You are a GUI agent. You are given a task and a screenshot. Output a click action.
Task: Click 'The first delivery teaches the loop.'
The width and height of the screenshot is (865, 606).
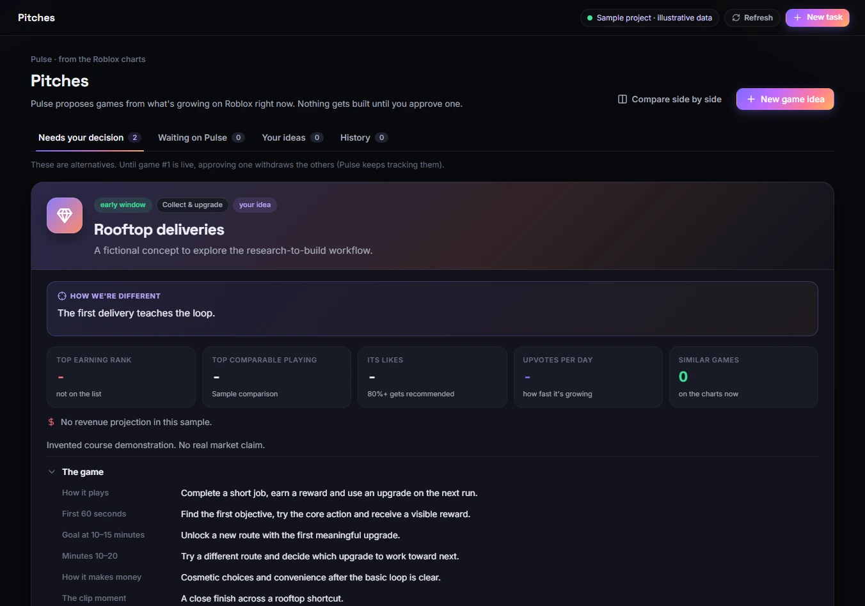[x=136, y=313]
